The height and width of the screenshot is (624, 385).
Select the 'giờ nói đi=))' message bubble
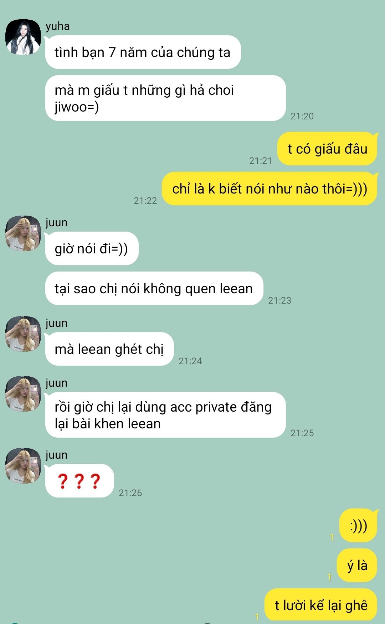point(92,248)
